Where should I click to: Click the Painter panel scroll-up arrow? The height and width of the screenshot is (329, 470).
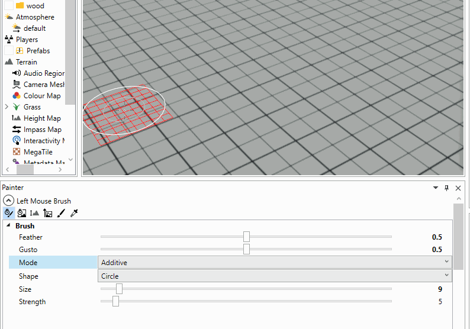pyautogui.click(x=459, y=198)
